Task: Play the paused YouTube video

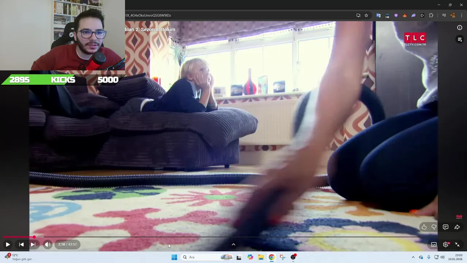Action: pyautogui.click(x=8, y=244)
